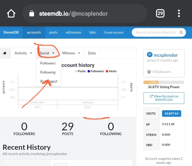Click the account home icon tab
Screen dimensions: 192x166
[5, 53]
